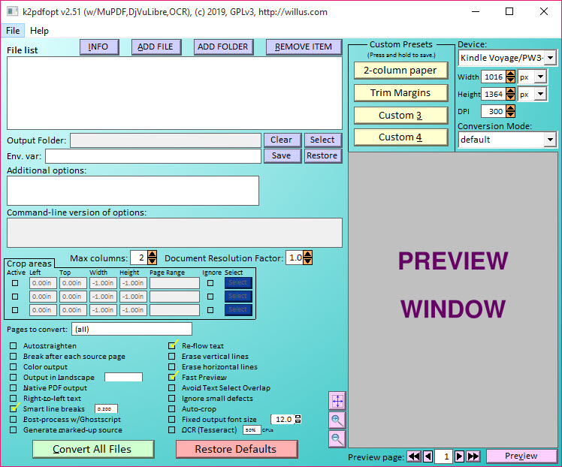This screenshot has height=467, width=562.
Task: Click the first crop area Page Range field
Action: 174,283
